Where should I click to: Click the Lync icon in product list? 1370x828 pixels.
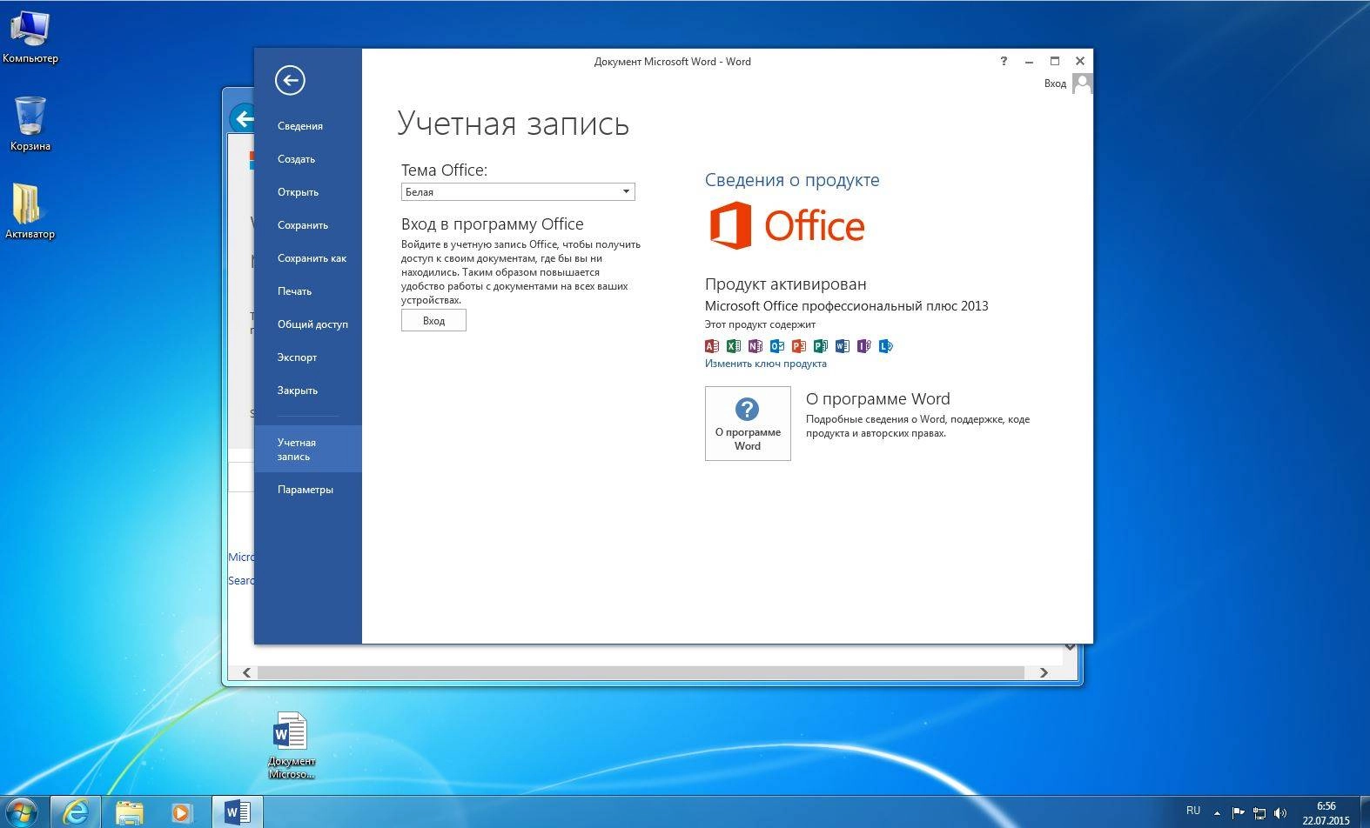(886, 346)
